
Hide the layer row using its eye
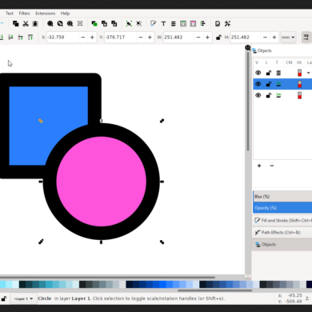258,73
